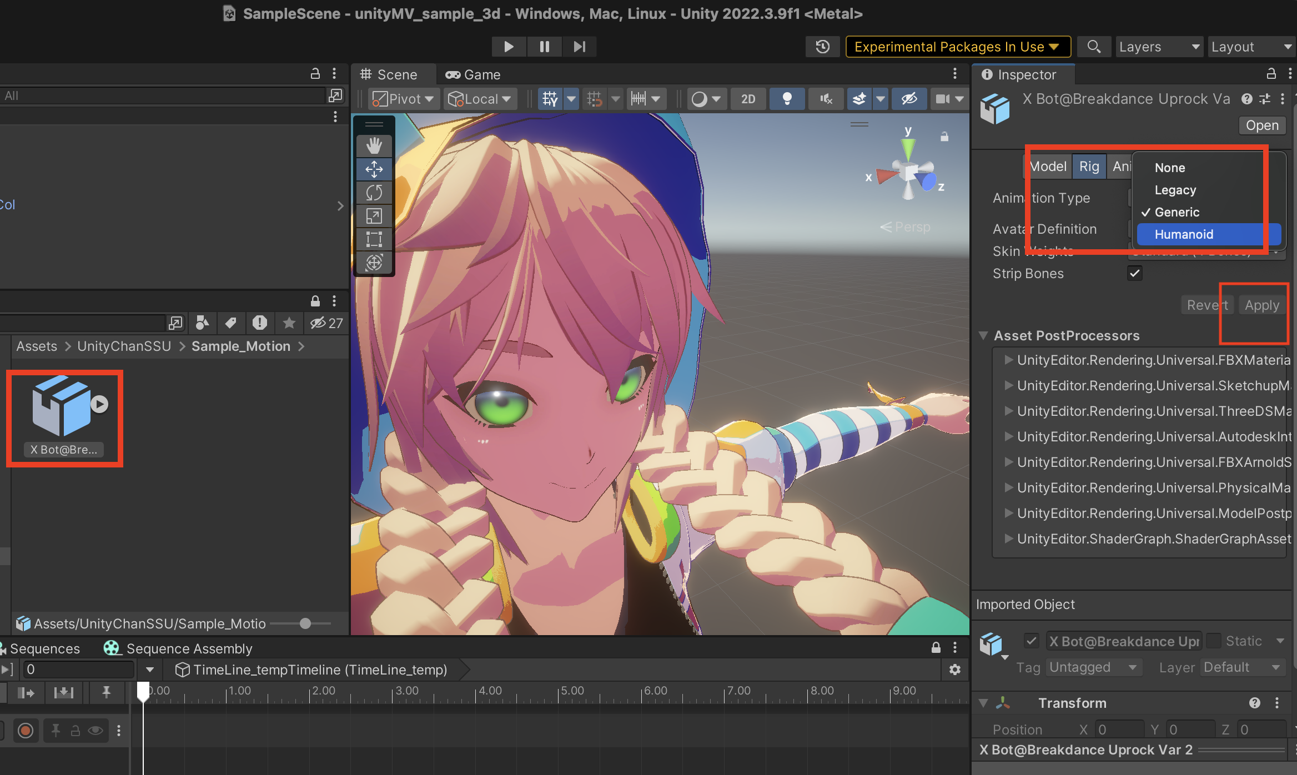The height and width of the screenshot is (775, 1297).
Task: Collapse the Asset PostProcessors section
Action: 983,335
